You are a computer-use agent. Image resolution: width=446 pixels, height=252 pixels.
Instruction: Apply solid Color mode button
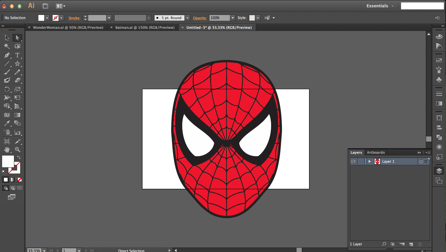coord(6,179)
